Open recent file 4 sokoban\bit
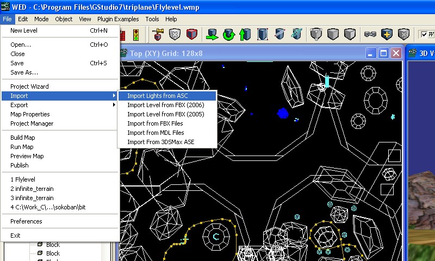Image resolution: width=435 pixels, height=261 pixels. [60, 207]
